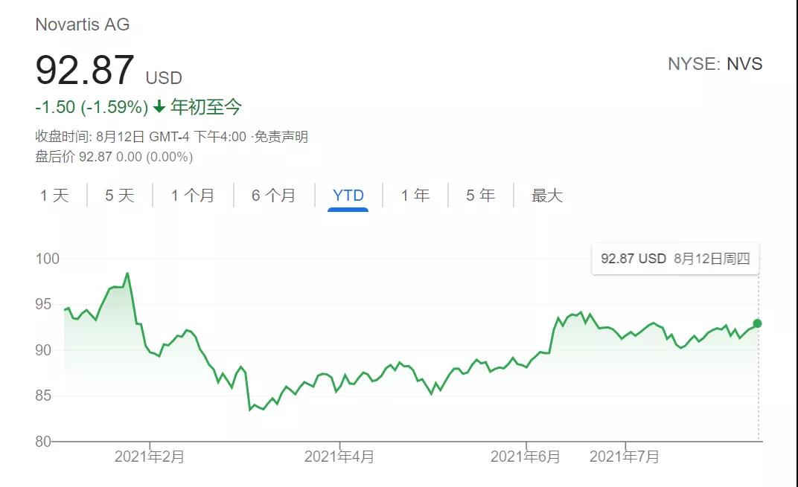Viewport: 798px width, 487px height.
Task: Click the -1.50 (-1.59%) change text
Action: [x=92, y=107]
